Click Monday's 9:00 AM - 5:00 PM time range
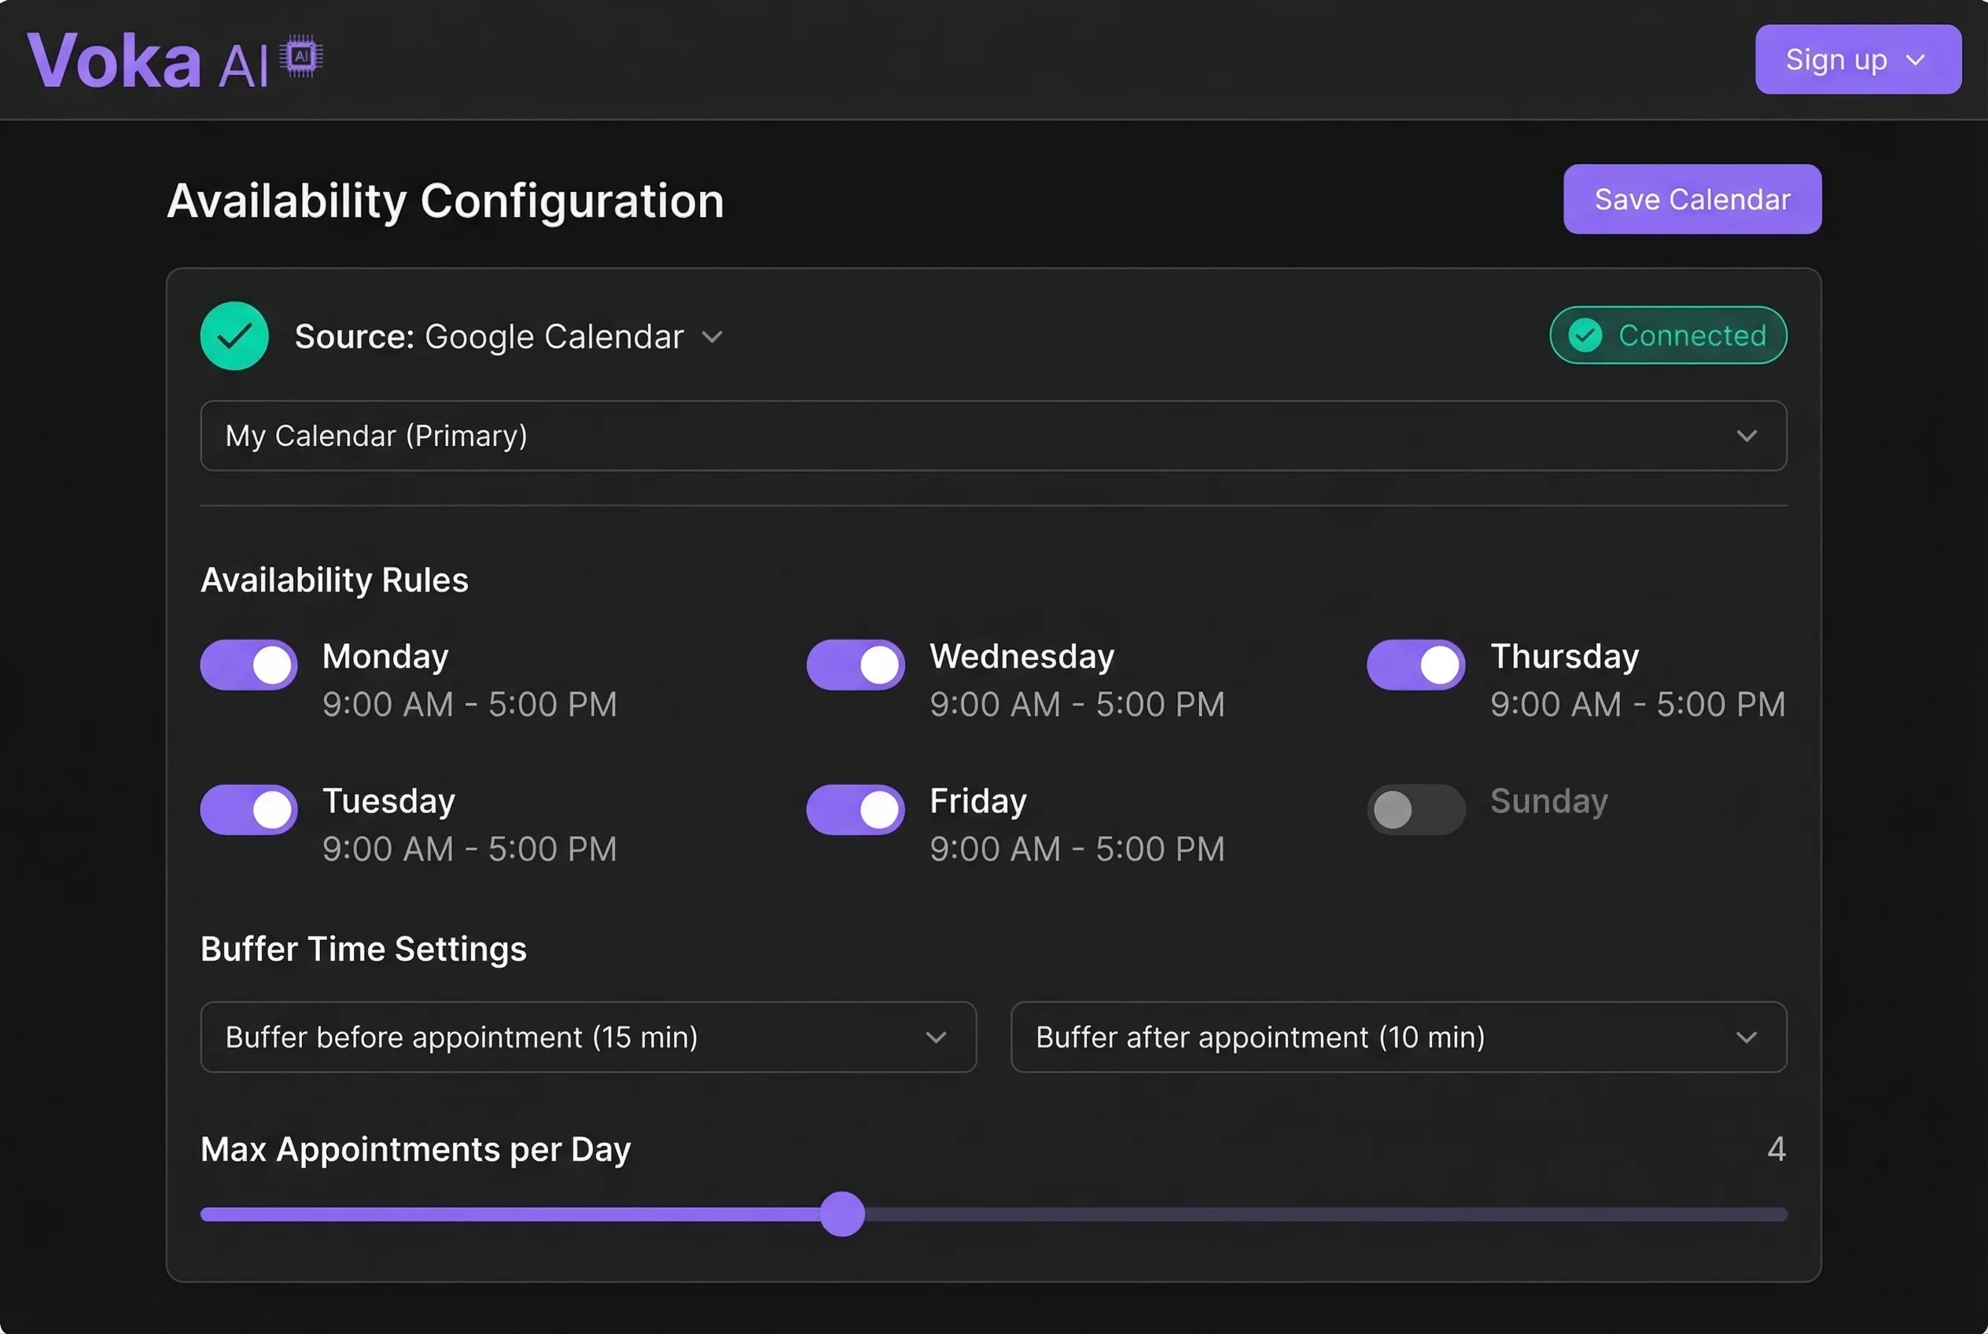The width and height of the screenshot is (1988, 1334). pos(469,704)
